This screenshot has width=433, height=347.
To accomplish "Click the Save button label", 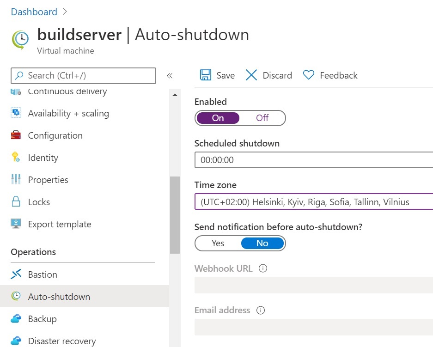I will pos(226,75).
